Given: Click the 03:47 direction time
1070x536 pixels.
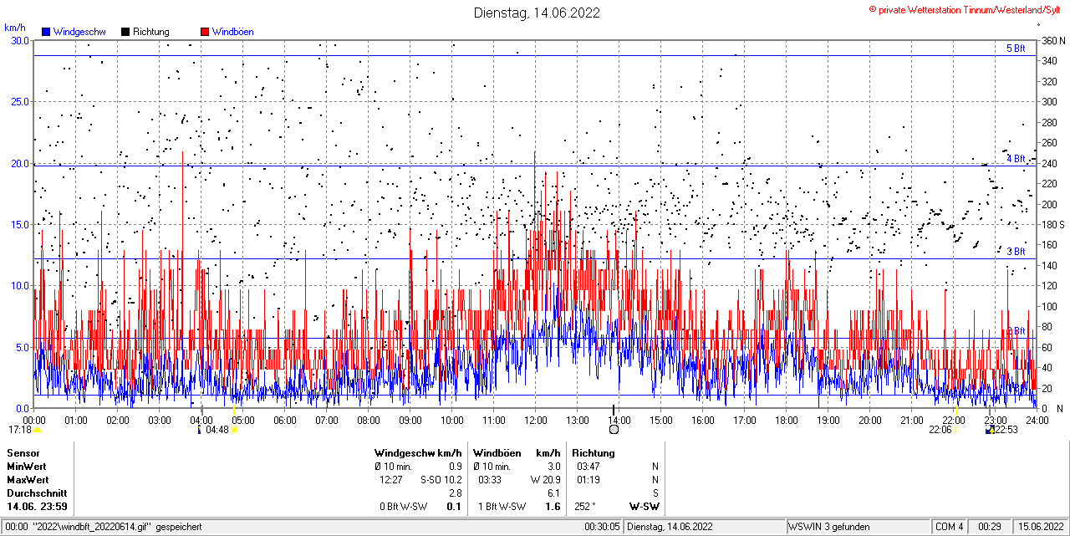Looking at the screenshot, I should 588,467.
